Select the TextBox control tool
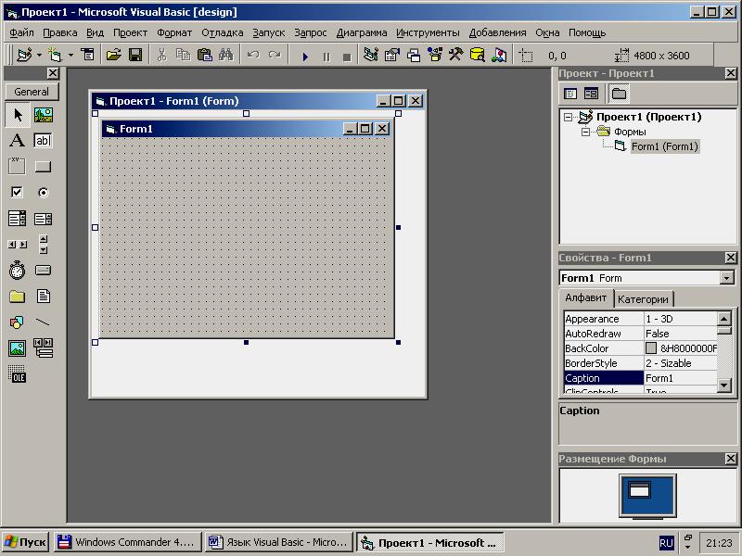Viewport: 742px width, 556px height. coord(43,141)
